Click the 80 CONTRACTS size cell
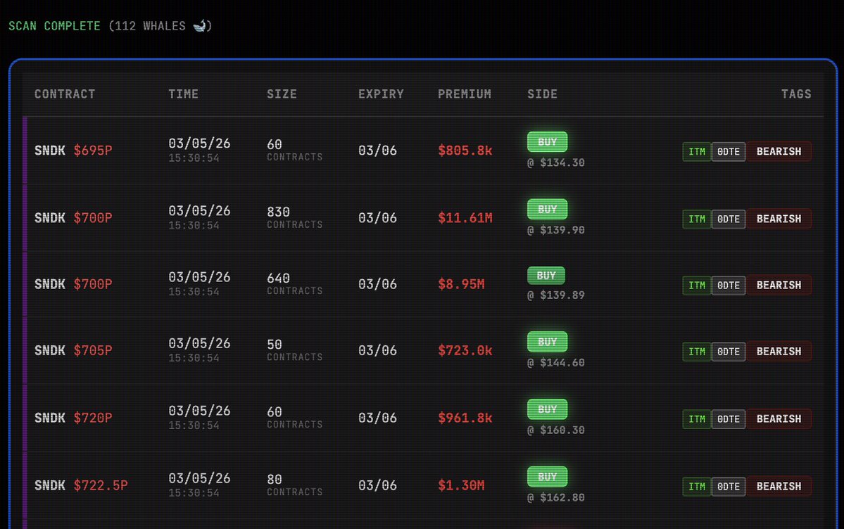844x529 pixels. (x=294, y=485)
